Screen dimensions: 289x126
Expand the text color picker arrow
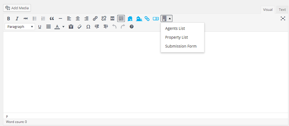[63, 27]
